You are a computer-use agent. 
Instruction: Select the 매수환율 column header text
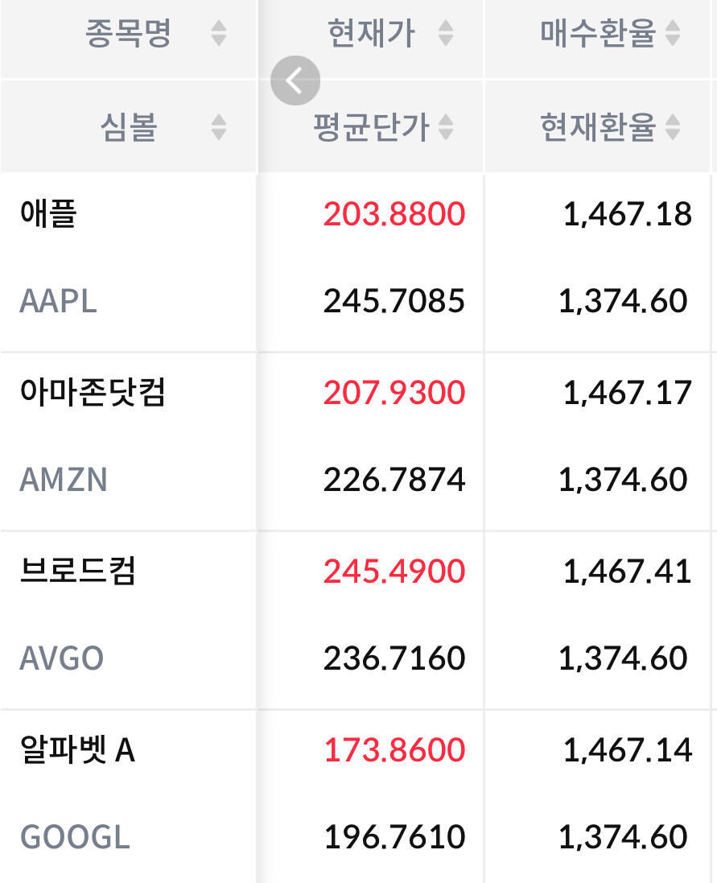tap(598, 33)
